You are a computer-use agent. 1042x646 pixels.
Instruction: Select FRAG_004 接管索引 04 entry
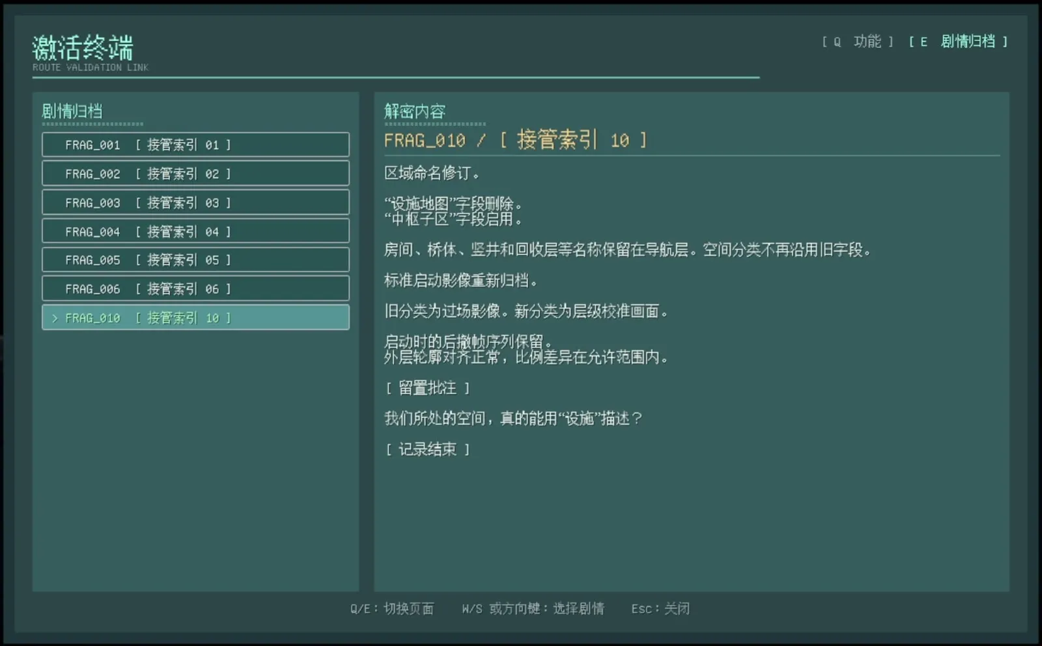pos(195,231)
